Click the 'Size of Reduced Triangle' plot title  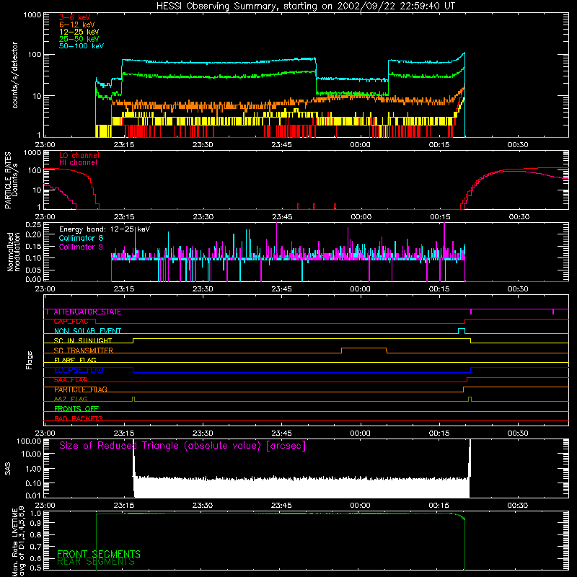pos(182,446)
